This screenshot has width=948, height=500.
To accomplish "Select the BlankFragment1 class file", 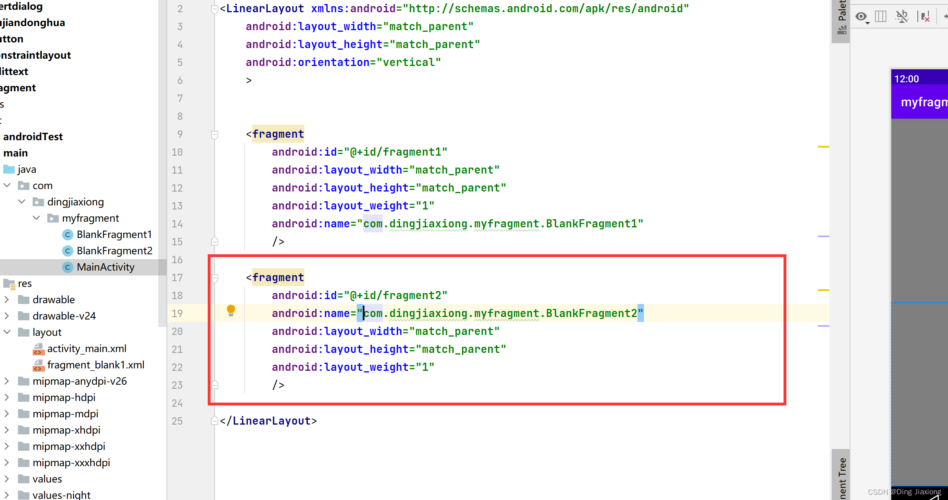I will (114, 234).
